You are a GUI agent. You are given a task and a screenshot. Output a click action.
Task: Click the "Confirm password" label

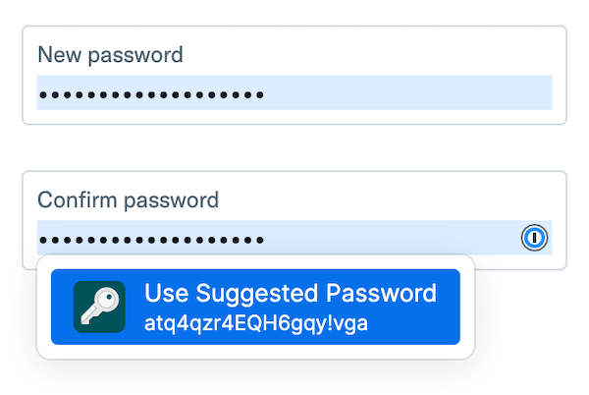pos(128,199)
